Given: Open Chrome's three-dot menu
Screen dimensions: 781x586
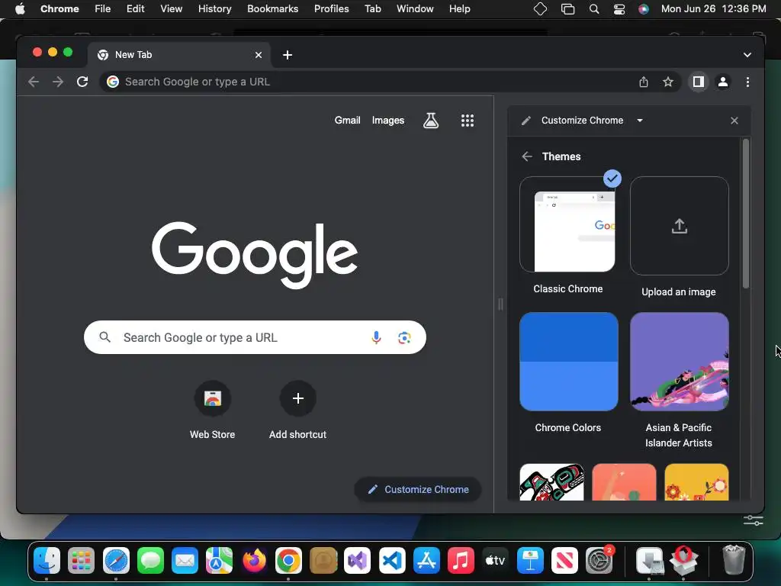Looking at the screenshot, I should [747, 82].
